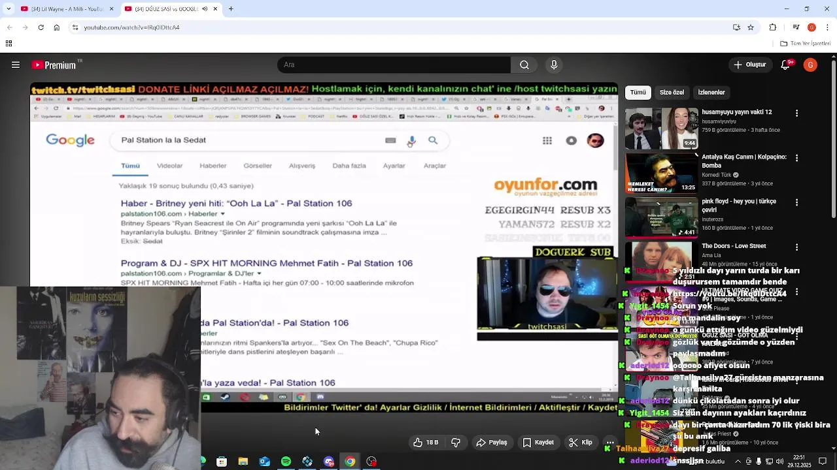
Task: Open Spotify from the taskbar
Action: coord(286,462)
